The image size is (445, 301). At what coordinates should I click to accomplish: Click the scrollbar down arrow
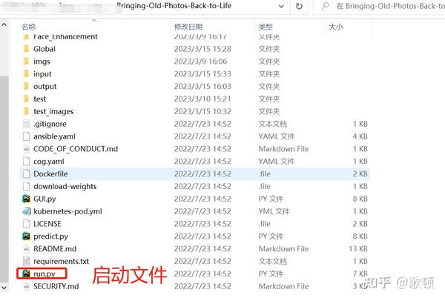(4, 288)
